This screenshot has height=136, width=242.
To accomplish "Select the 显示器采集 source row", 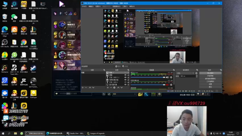I will [x=118, y=85].
